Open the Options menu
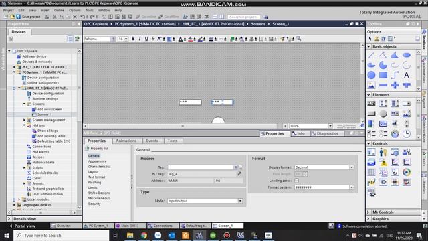The height and width of the screenshot is (241, 428). pos(74,10)
